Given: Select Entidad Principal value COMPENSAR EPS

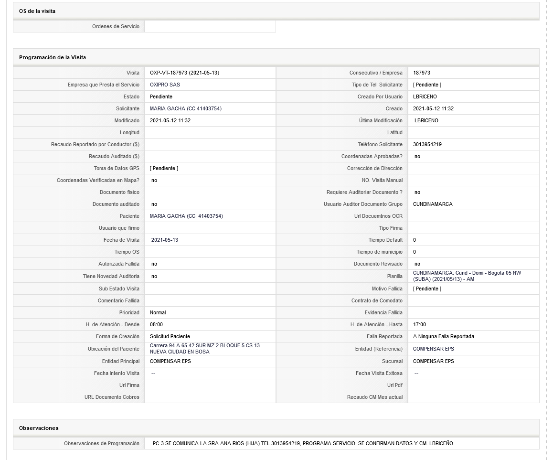Looking at the screenshot, I should [x=170, y=361].
